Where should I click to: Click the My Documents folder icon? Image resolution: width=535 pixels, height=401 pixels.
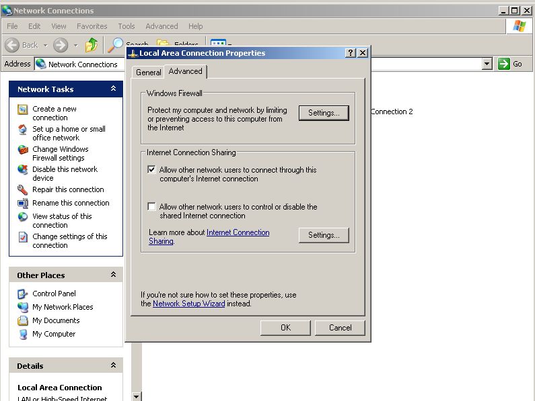tap(22, 321)
